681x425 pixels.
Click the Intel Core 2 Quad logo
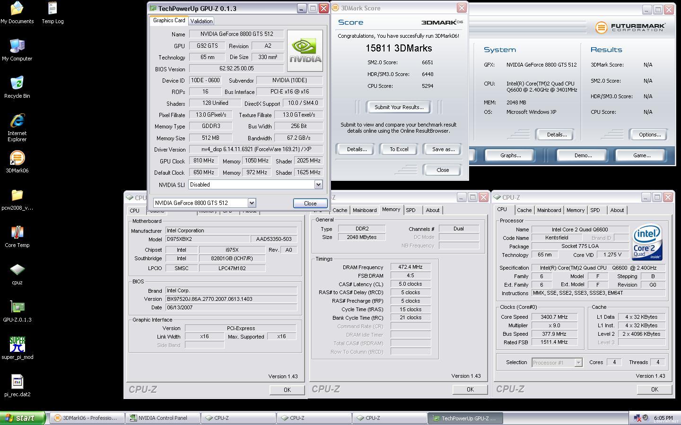tap(647, 242)
